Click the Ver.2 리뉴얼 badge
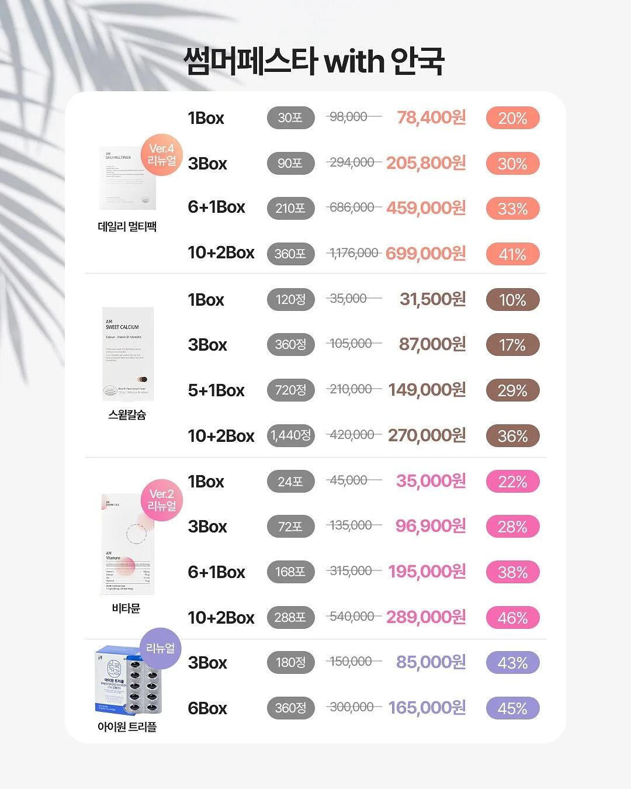The image size is (631, 789). pyautogui.click(x=162, y=500)
